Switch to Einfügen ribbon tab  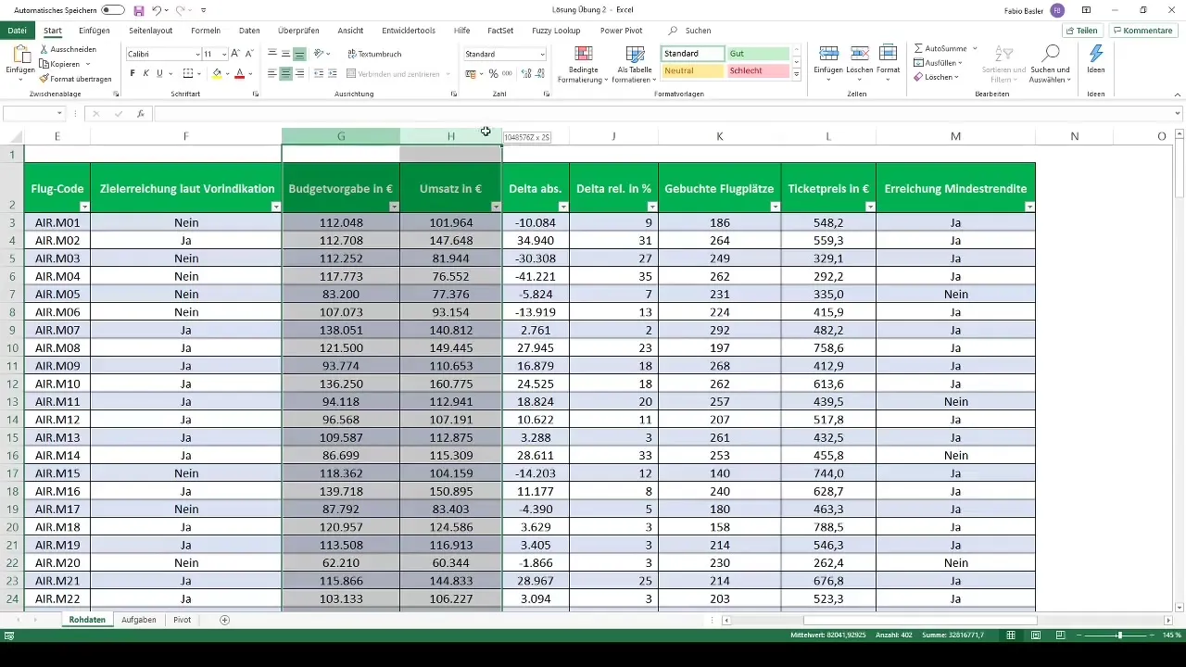[x=95, y=31]
